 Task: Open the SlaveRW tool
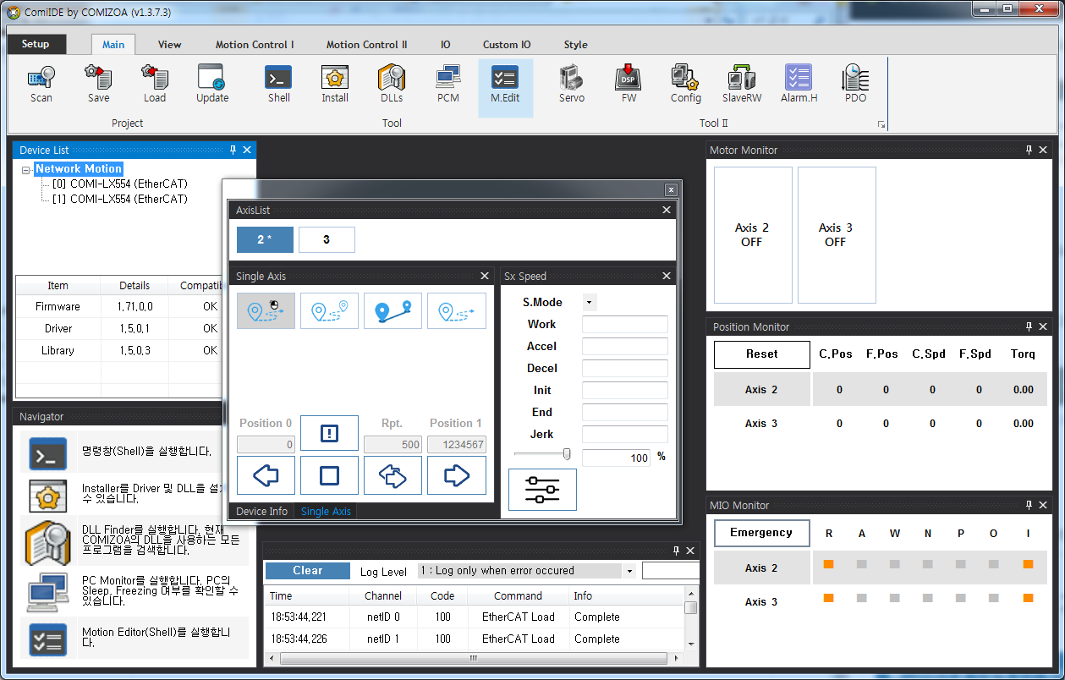point(741,83)
